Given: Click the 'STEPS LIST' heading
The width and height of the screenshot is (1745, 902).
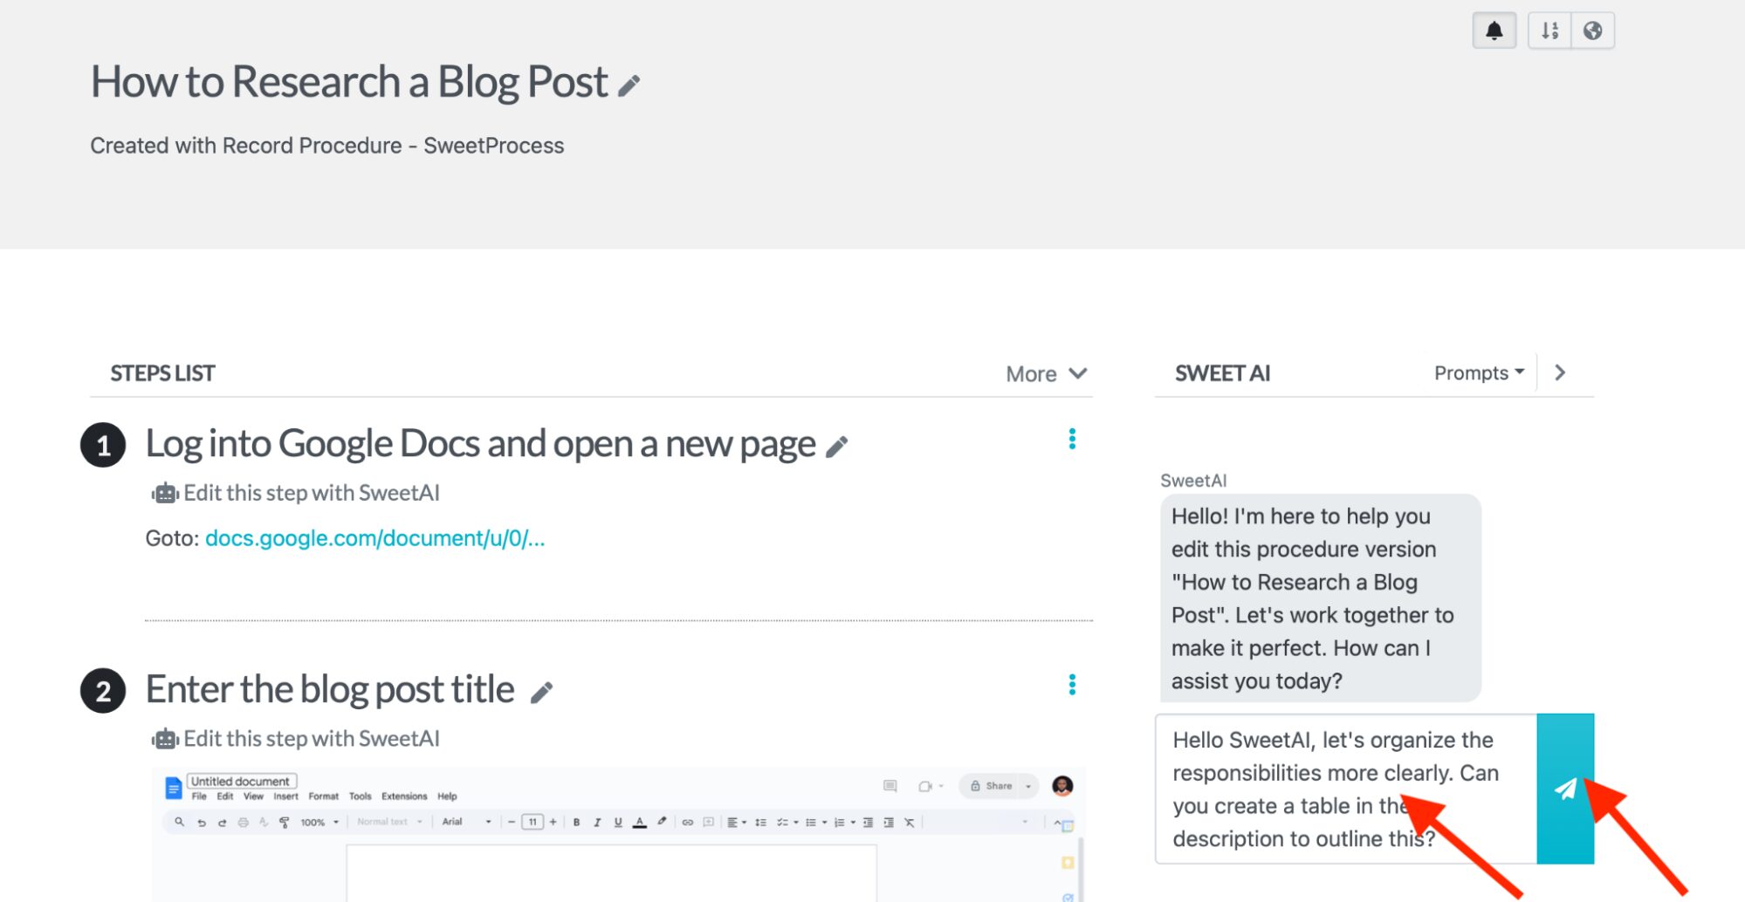Looking at the screenshot, I should point(162,373).
